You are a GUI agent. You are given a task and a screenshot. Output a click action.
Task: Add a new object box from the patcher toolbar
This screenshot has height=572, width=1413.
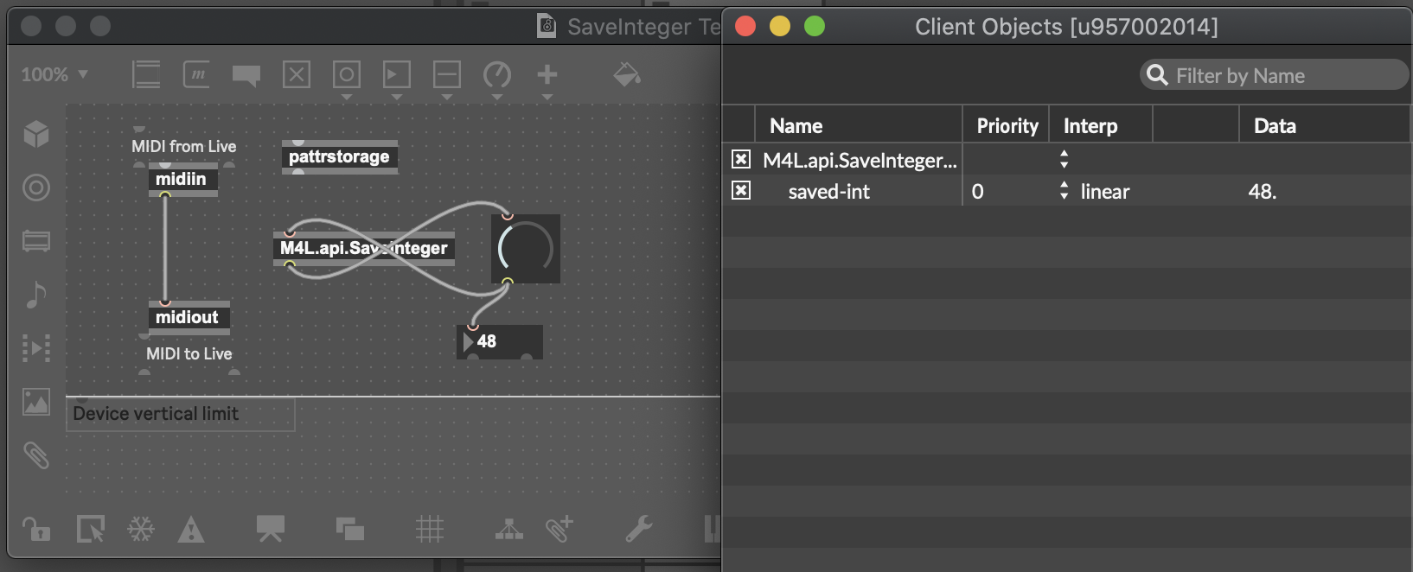(x=146, y=74)
